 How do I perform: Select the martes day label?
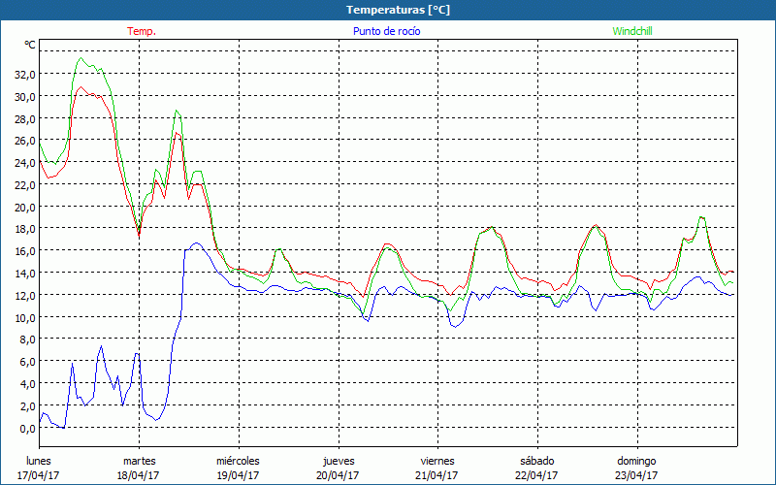[139, 461]
